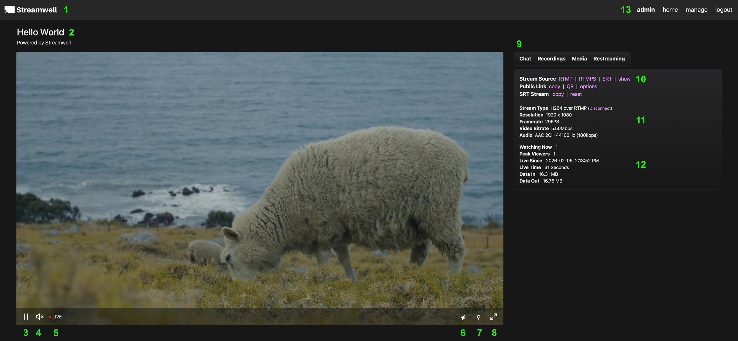Screen dimensions: 738x341
Task: Click the lightning bolt player icon
Action: click(463, 317)
